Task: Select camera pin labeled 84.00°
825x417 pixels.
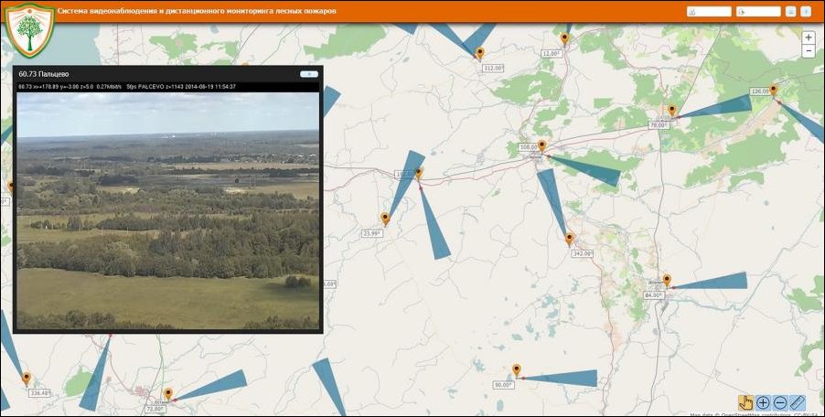Action: (x=667, y=280)
